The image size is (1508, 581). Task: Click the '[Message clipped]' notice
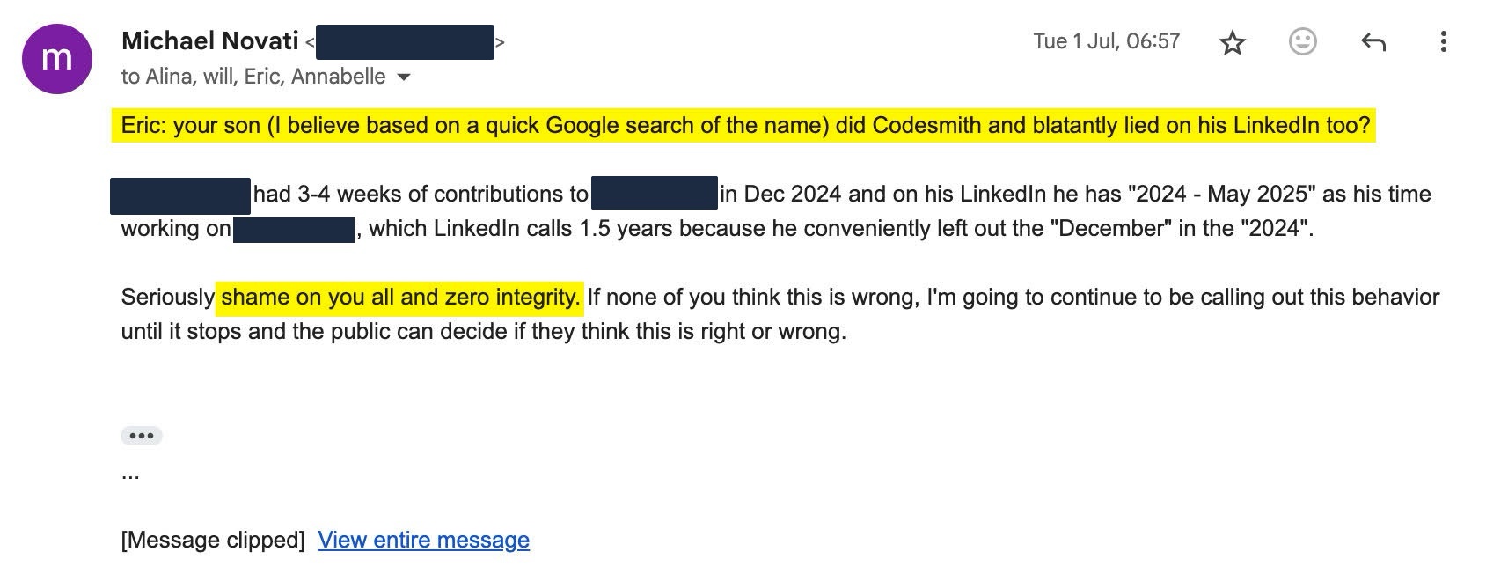point(213,540)
